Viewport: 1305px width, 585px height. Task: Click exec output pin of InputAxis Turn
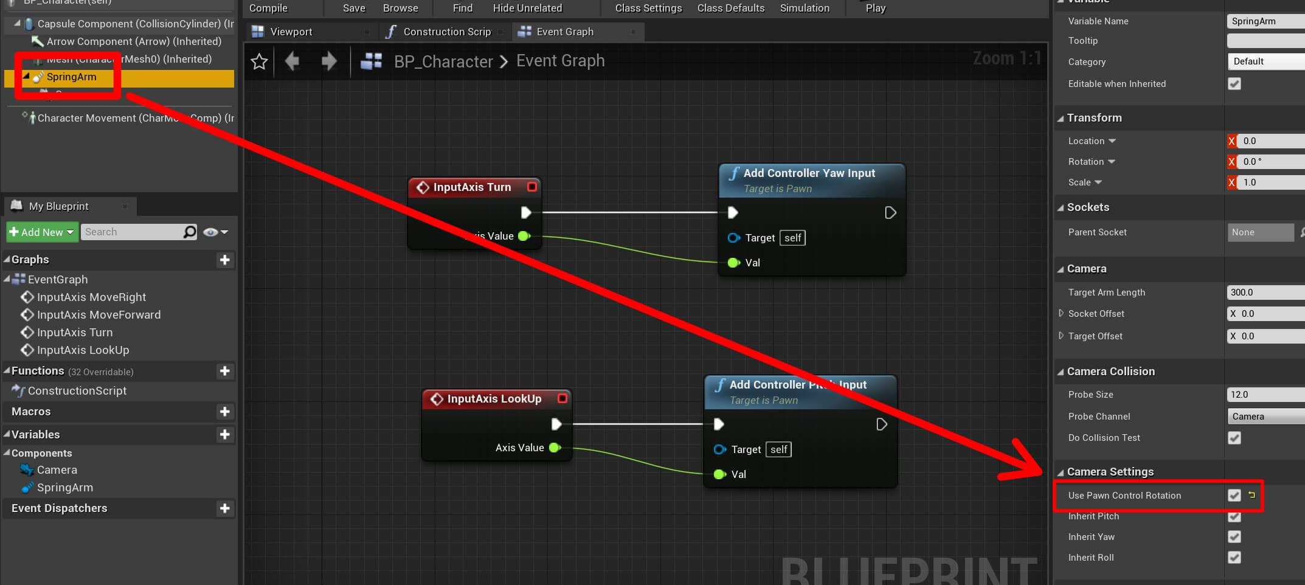point(526,212)
